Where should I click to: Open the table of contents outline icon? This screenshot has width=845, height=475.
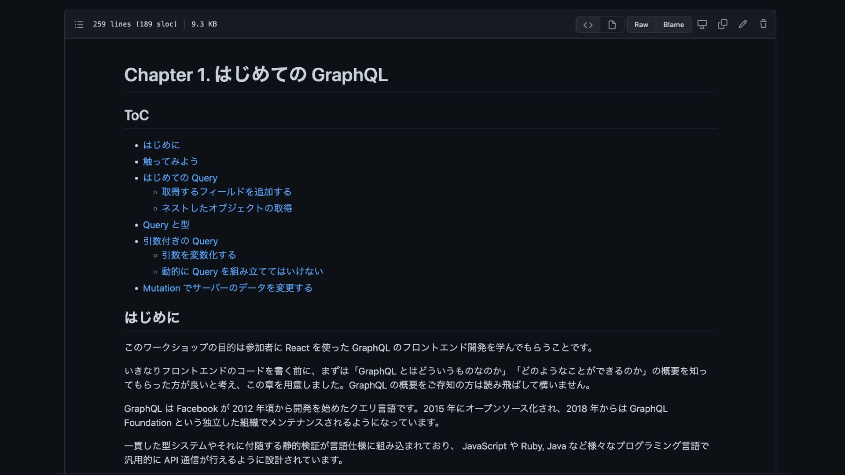pos(79,25)
